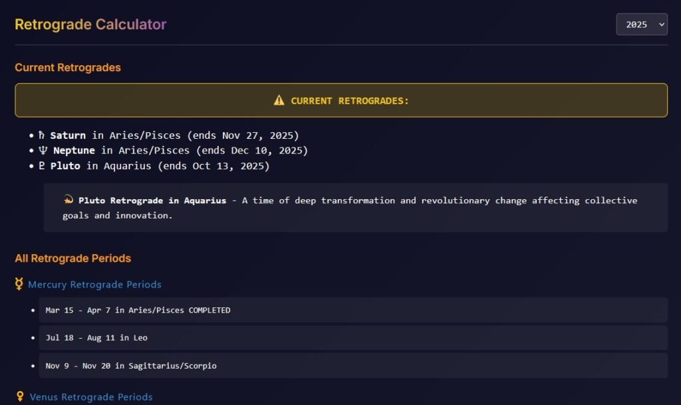
Task: Click the CURRENT RETROGRADES banner
Action: 341,100
